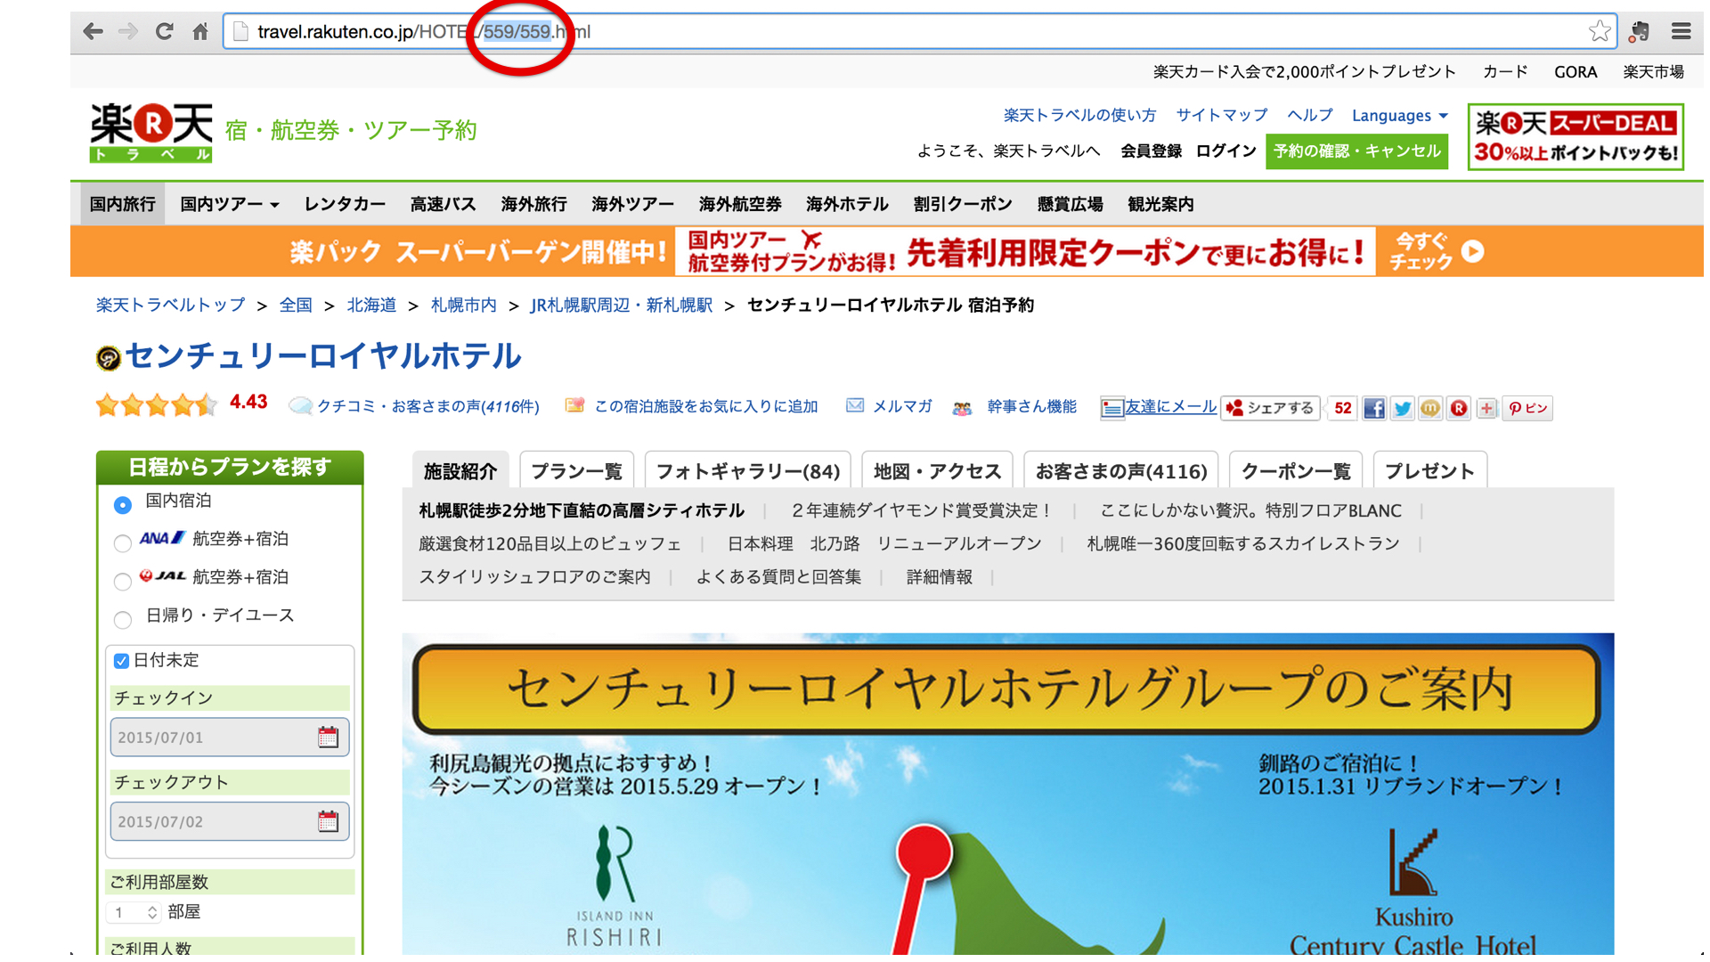
Task: Click the シェアする button
Action: coord(1270,408)
